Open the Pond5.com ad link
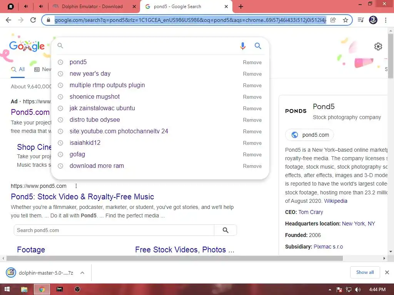The width and height of the screenshot is (394, 295). coord(30,112)
